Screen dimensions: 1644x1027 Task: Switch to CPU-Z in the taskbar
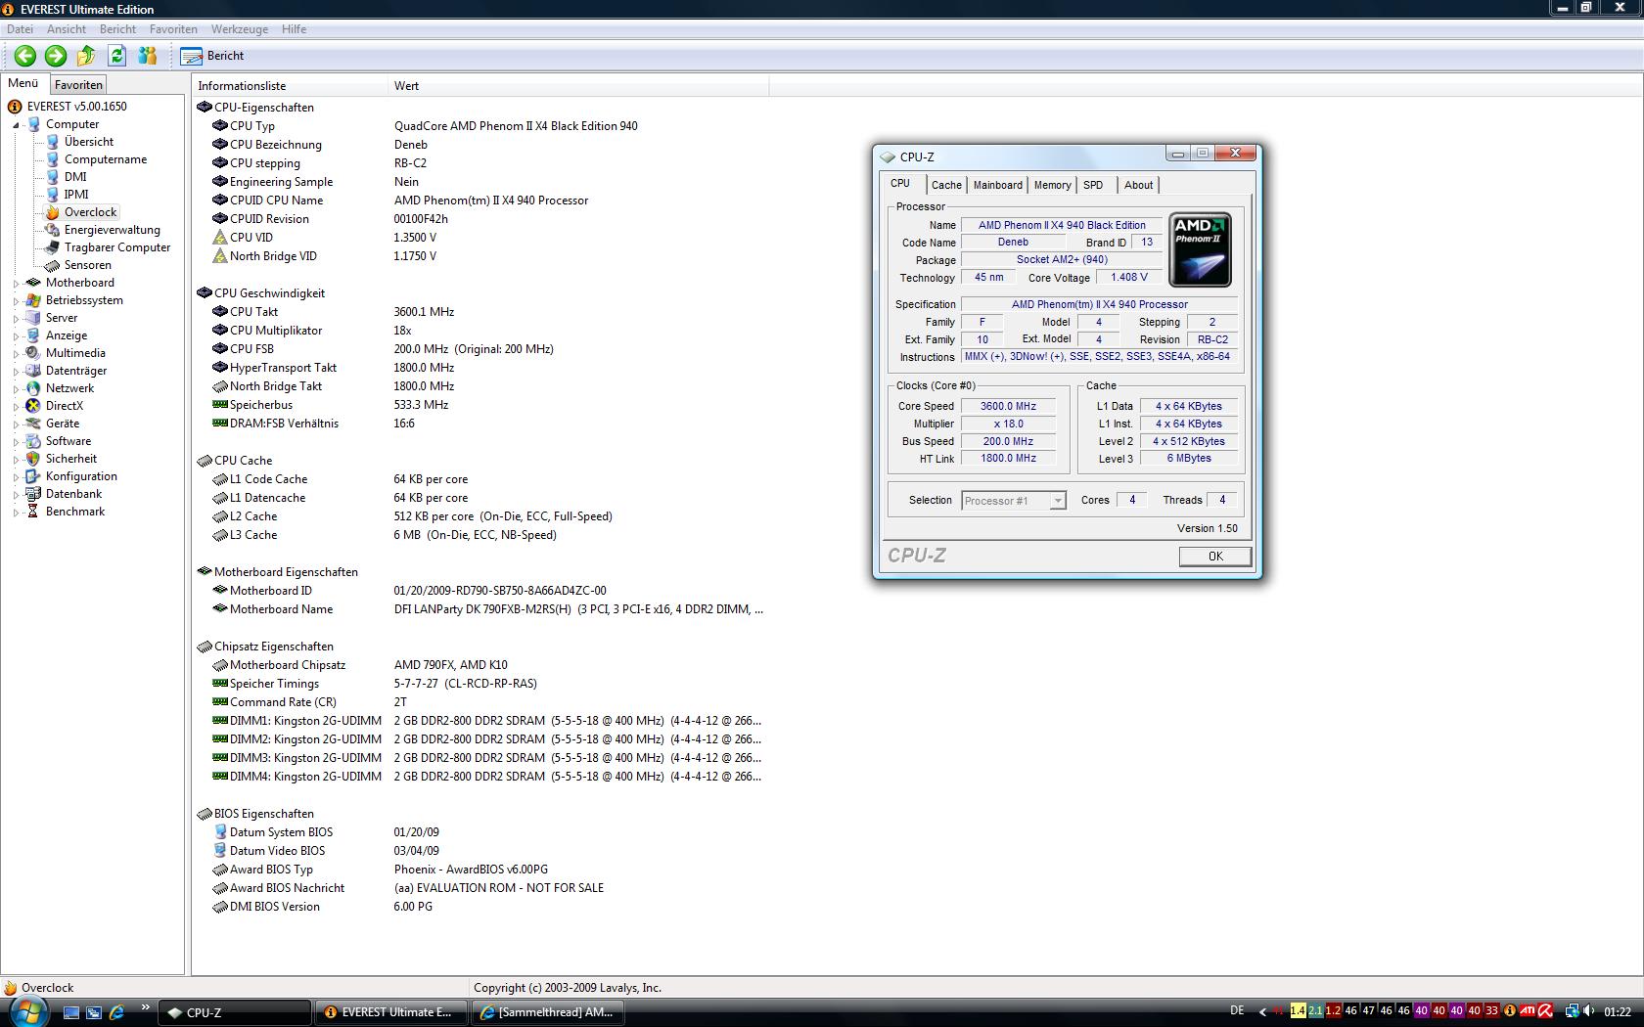234,1013
